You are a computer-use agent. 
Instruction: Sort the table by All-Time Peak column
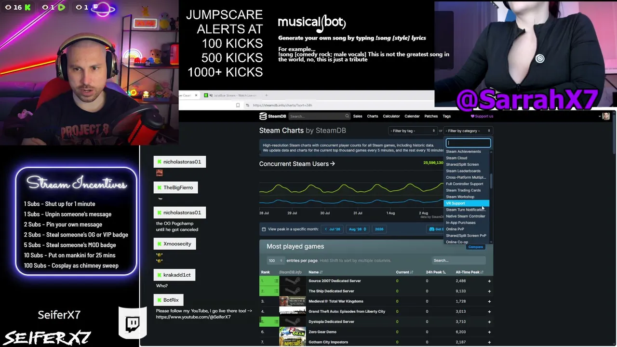(x=469, y=272)
